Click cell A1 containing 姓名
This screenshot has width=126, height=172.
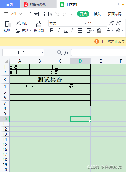coord(20,67)
